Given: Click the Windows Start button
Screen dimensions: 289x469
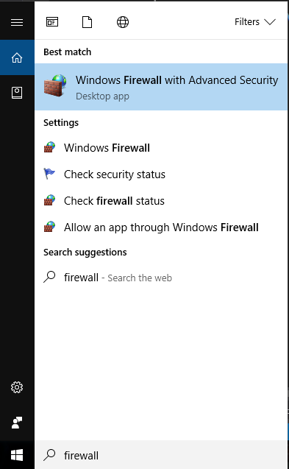Looking at the screenshot, I should tap(17, 455).
